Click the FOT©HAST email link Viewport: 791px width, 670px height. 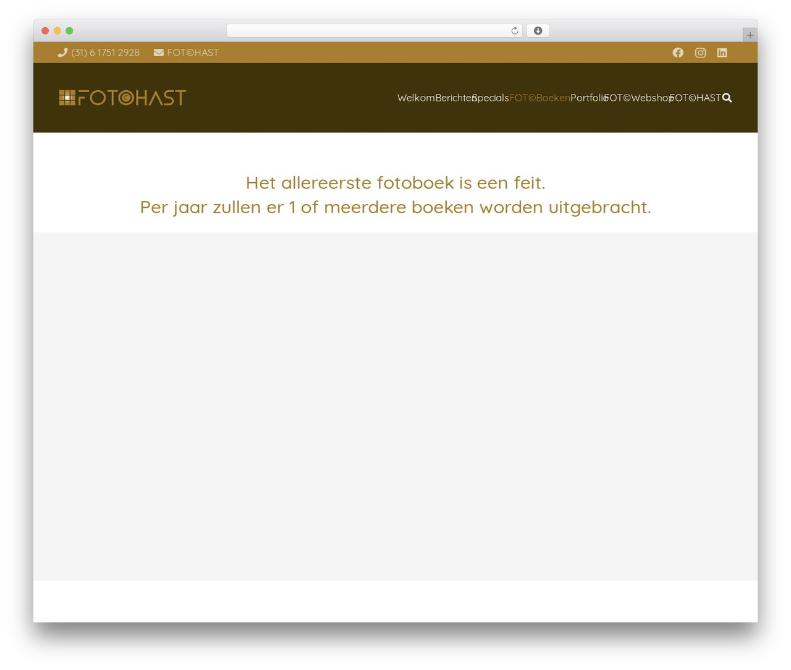193,53
